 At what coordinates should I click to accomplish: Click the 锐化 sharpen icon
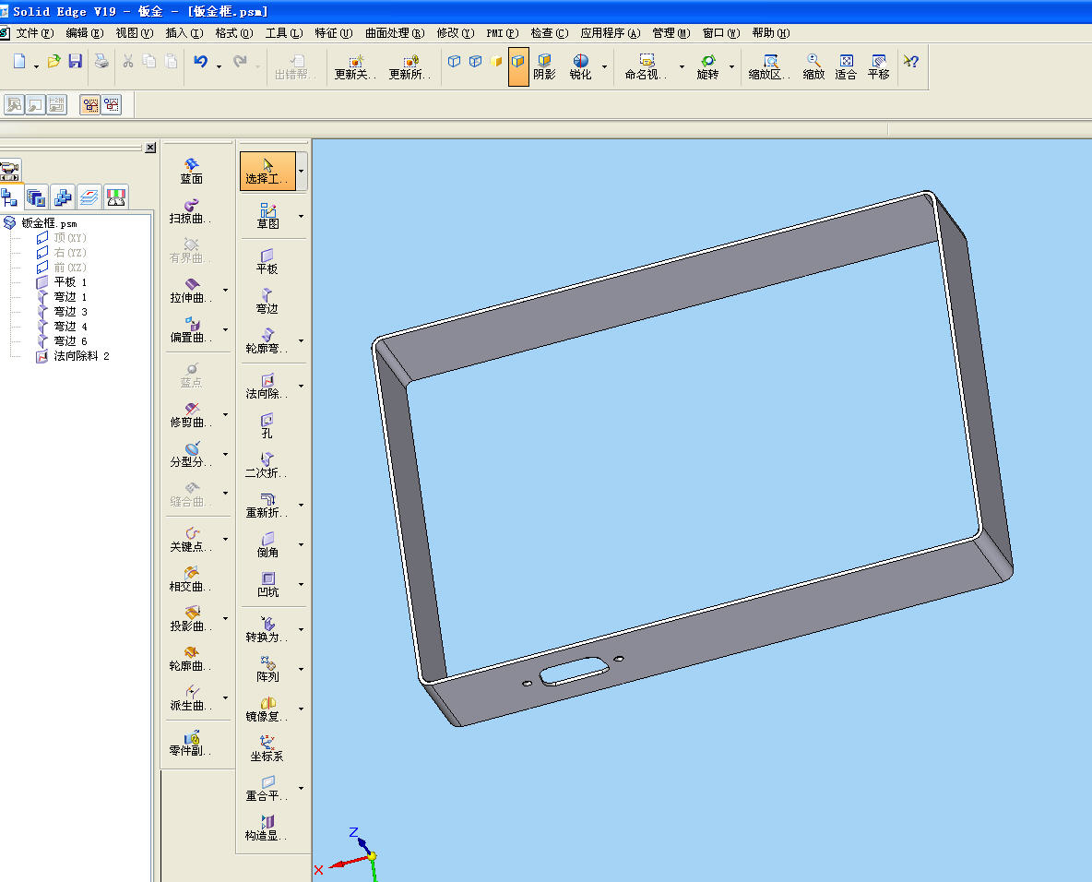click(580, 66)
